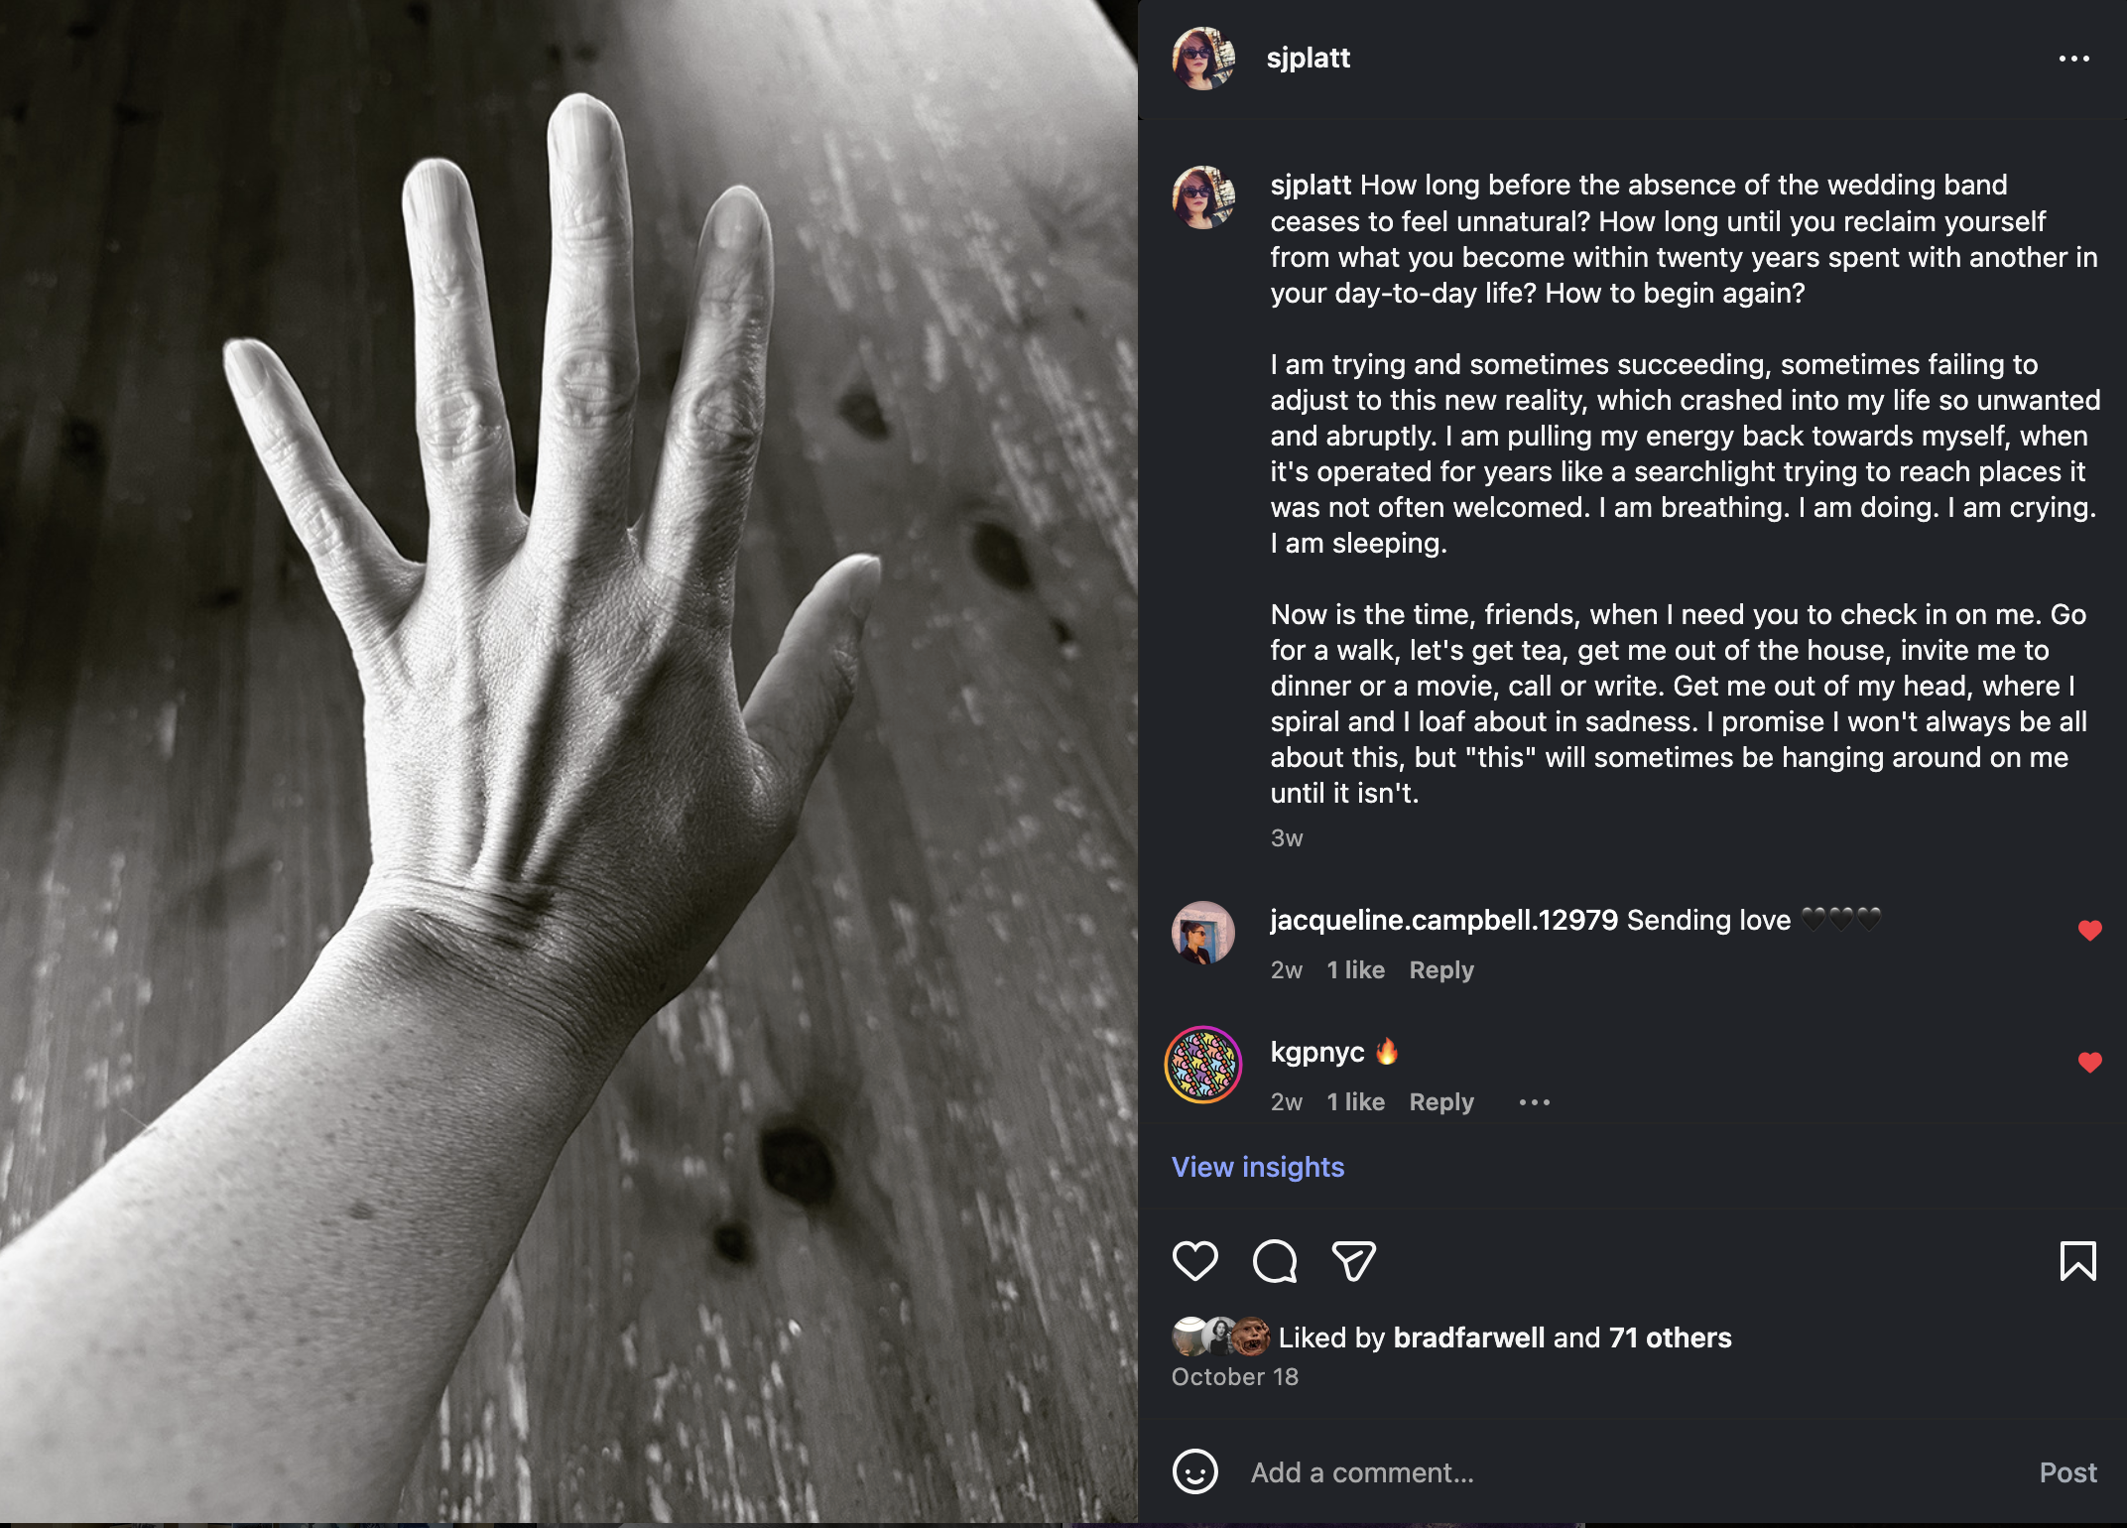This screenshot has width=2127, height=1528.
Task: Save the post with the bookmark icon
Action: tap(2077, 1261)
